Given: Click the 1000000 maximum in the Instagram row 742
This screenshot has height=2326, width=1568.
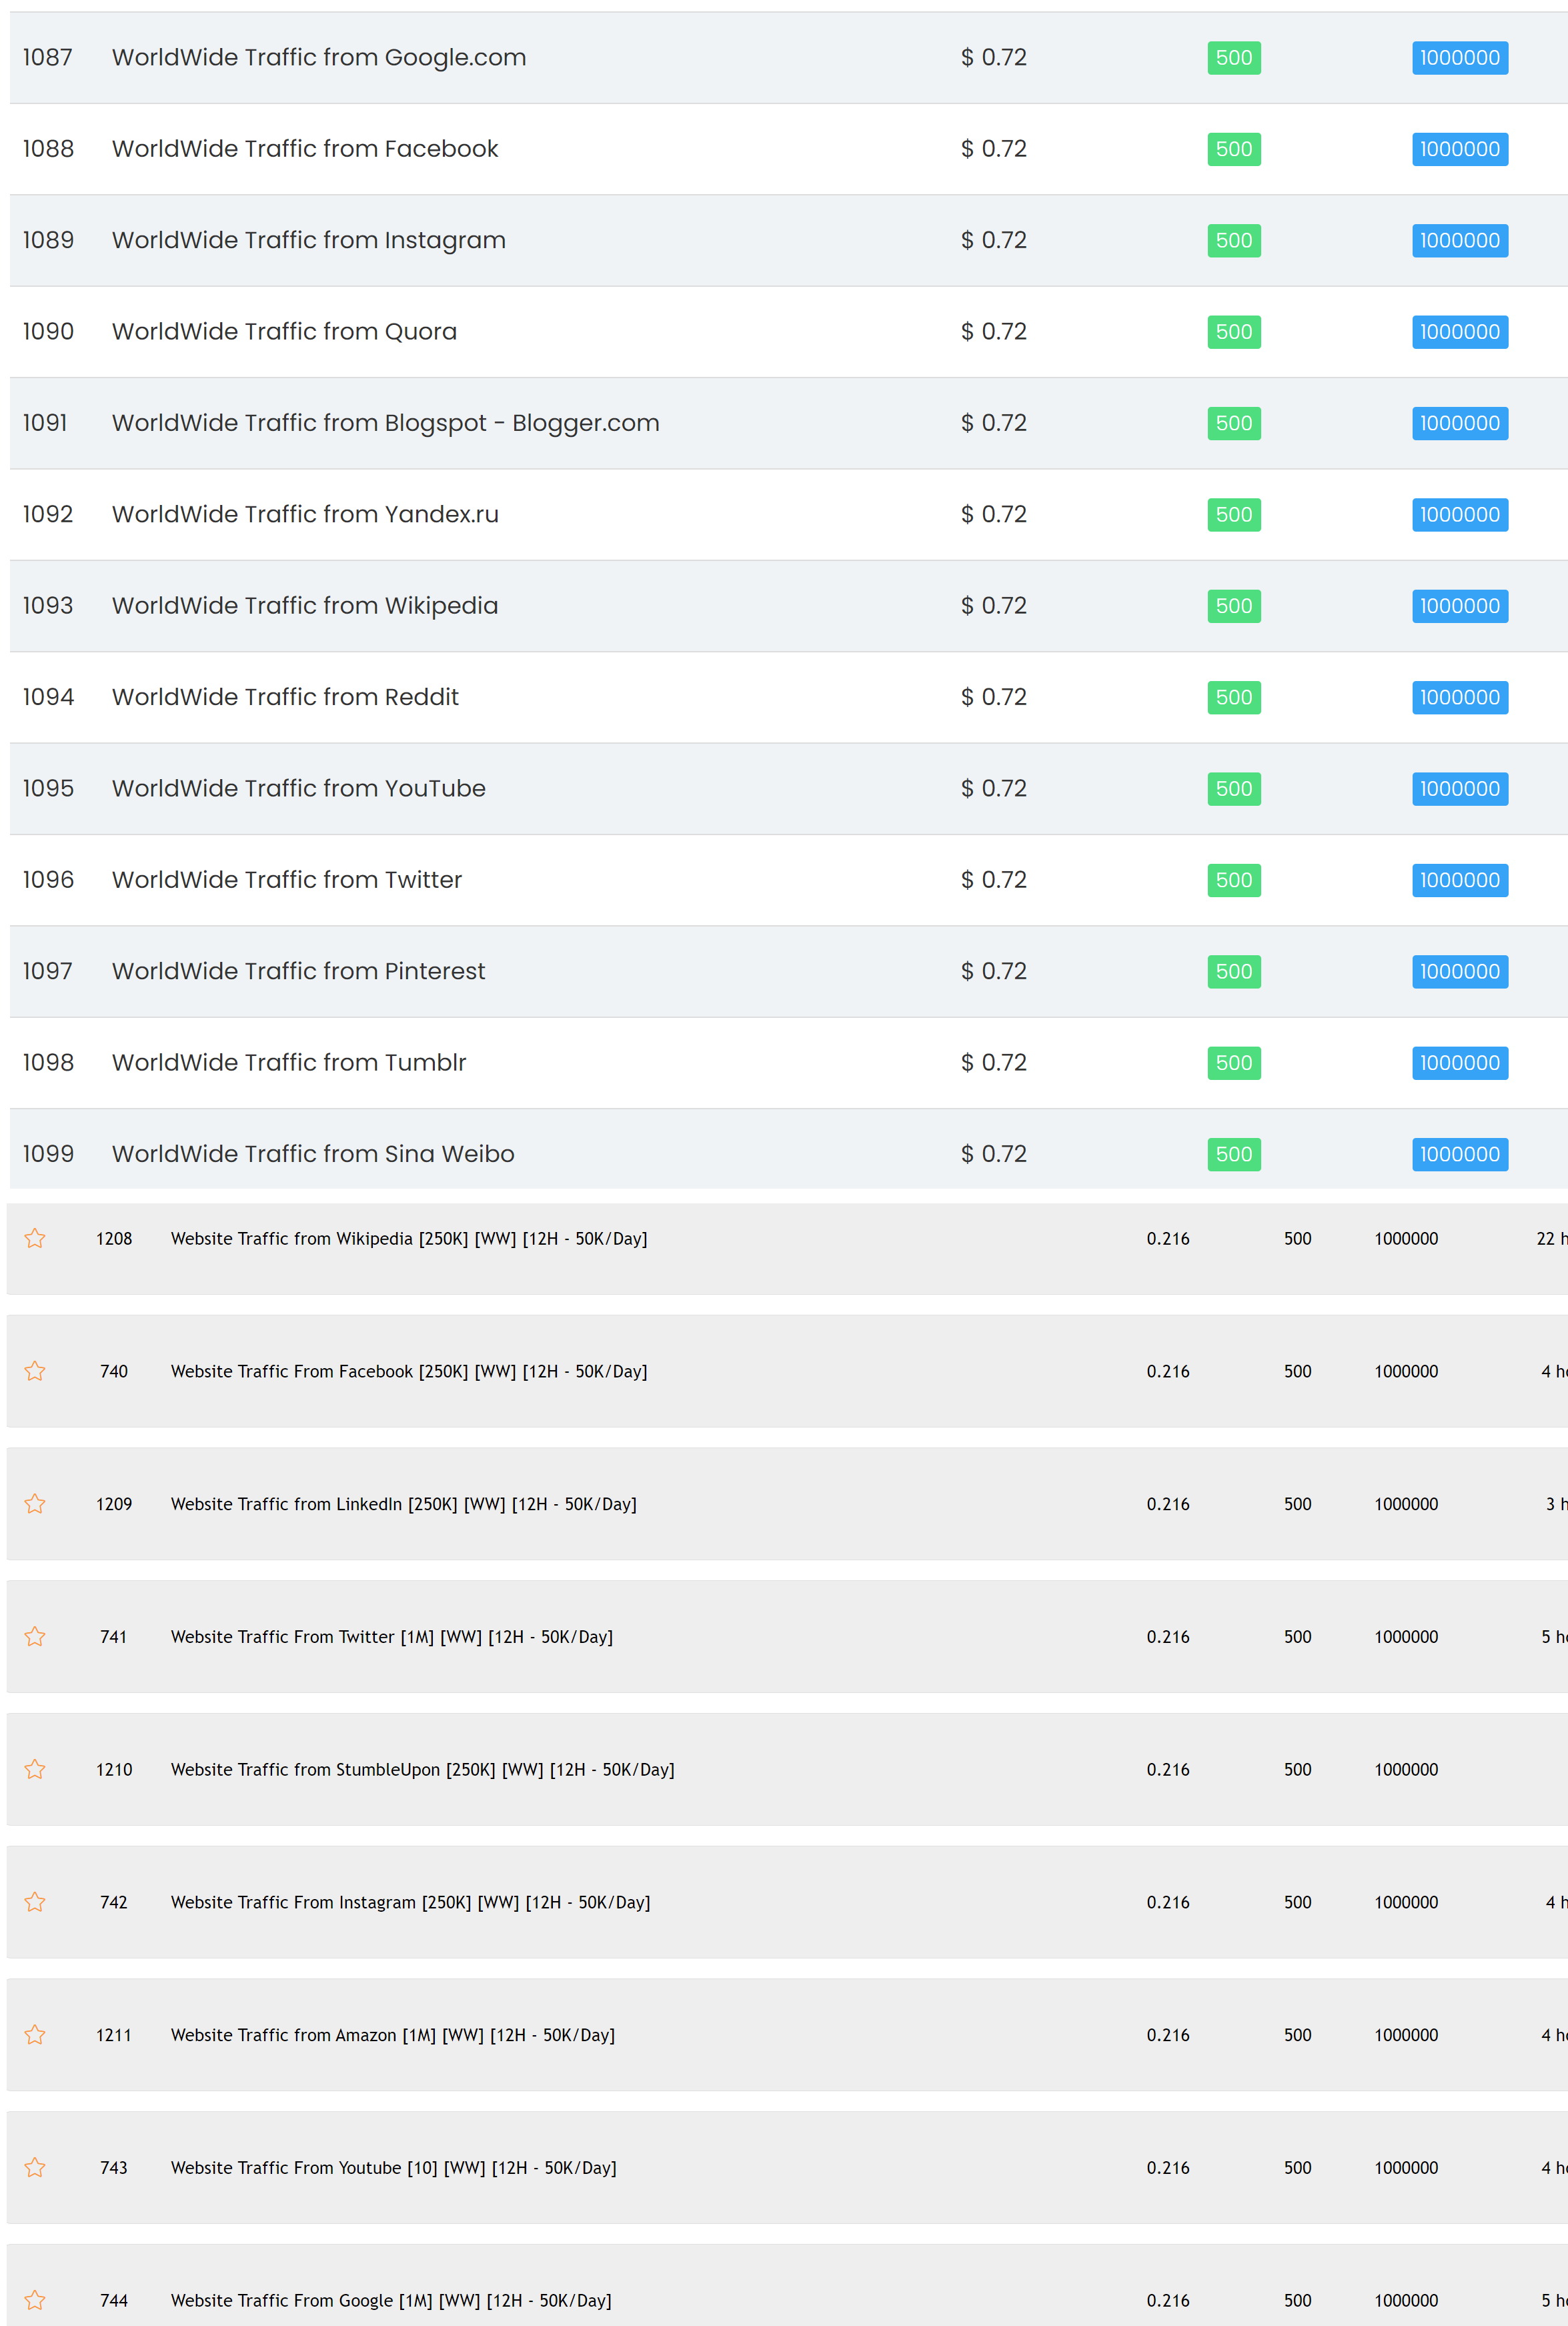Looking at the screenshot, I should click(1406, 1903).
